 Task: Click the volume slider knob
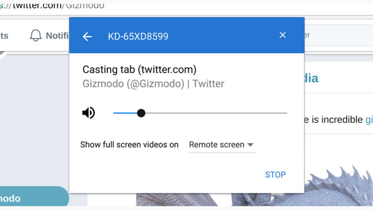(141, 113)
